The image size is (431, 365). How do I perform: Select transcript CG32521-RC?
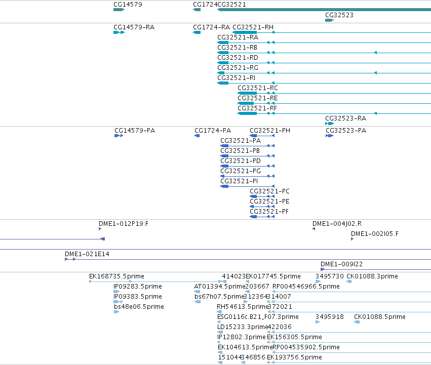[x=258, y=88]
